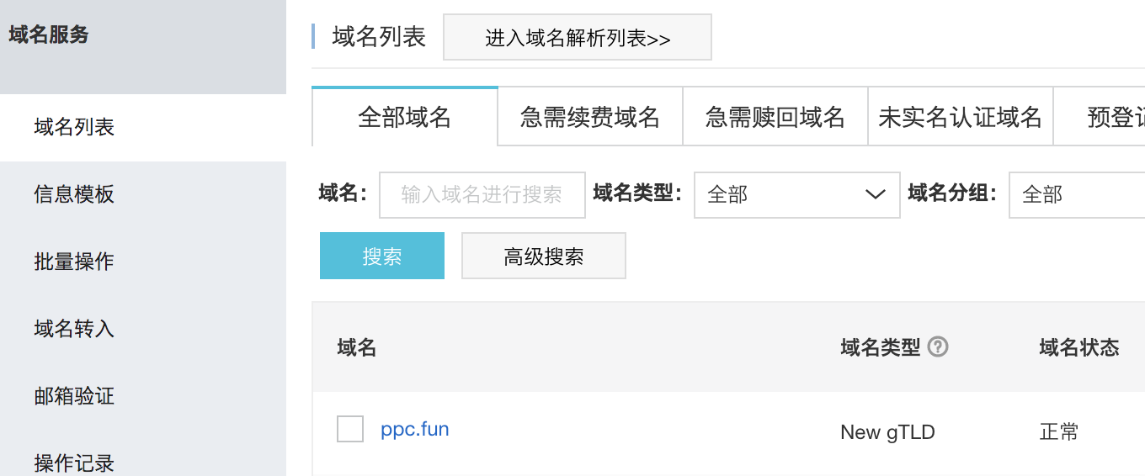Click the domain type help question-mark icon
Viewport: 1145px width, 476px height.
point(938,346)
